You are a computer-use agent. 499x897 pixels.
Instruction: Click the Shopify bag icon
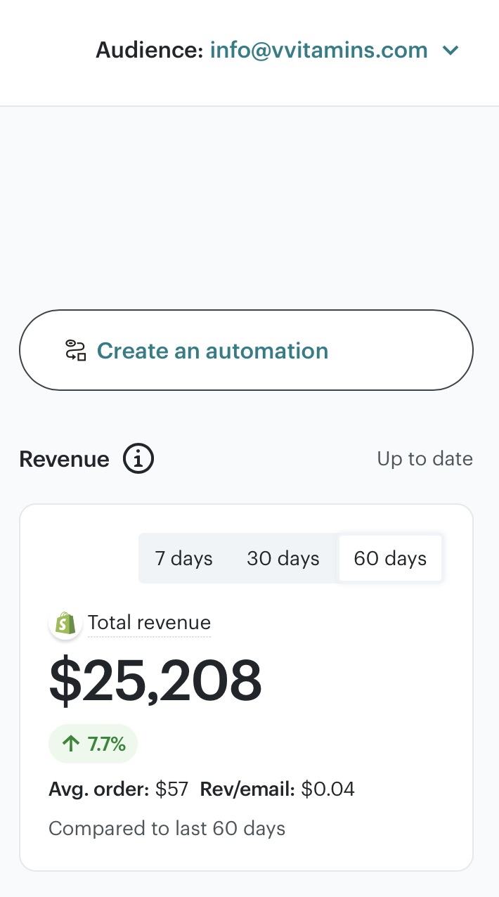65,623
